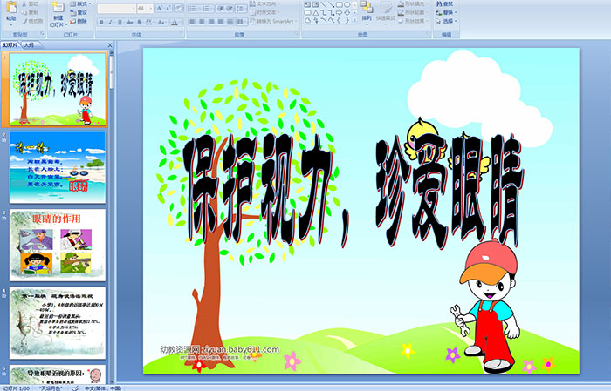Toggle center text alignment
The image size is (611, 391).
[202, 22]
